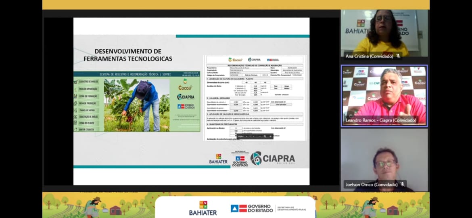The width and height of the screenshot is (472, 218).
Task: Click the CIAPRA swirl logo on slide footer
Action: tap(256, 158)
